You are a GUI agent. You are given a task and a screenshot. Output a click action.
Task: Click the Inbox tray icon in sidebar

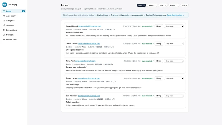(x=4, y=11)
